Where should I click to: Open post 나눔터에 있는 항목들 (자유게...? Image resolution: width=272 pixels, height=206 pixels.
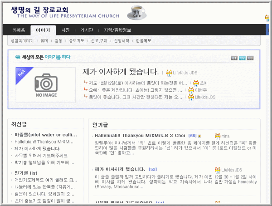tap(44, 187)
